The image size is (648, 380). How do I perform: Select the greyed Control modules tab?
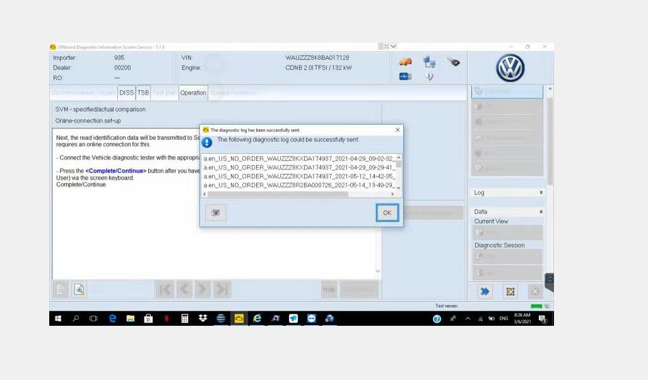pyautogui.click(x=73, y=93)
